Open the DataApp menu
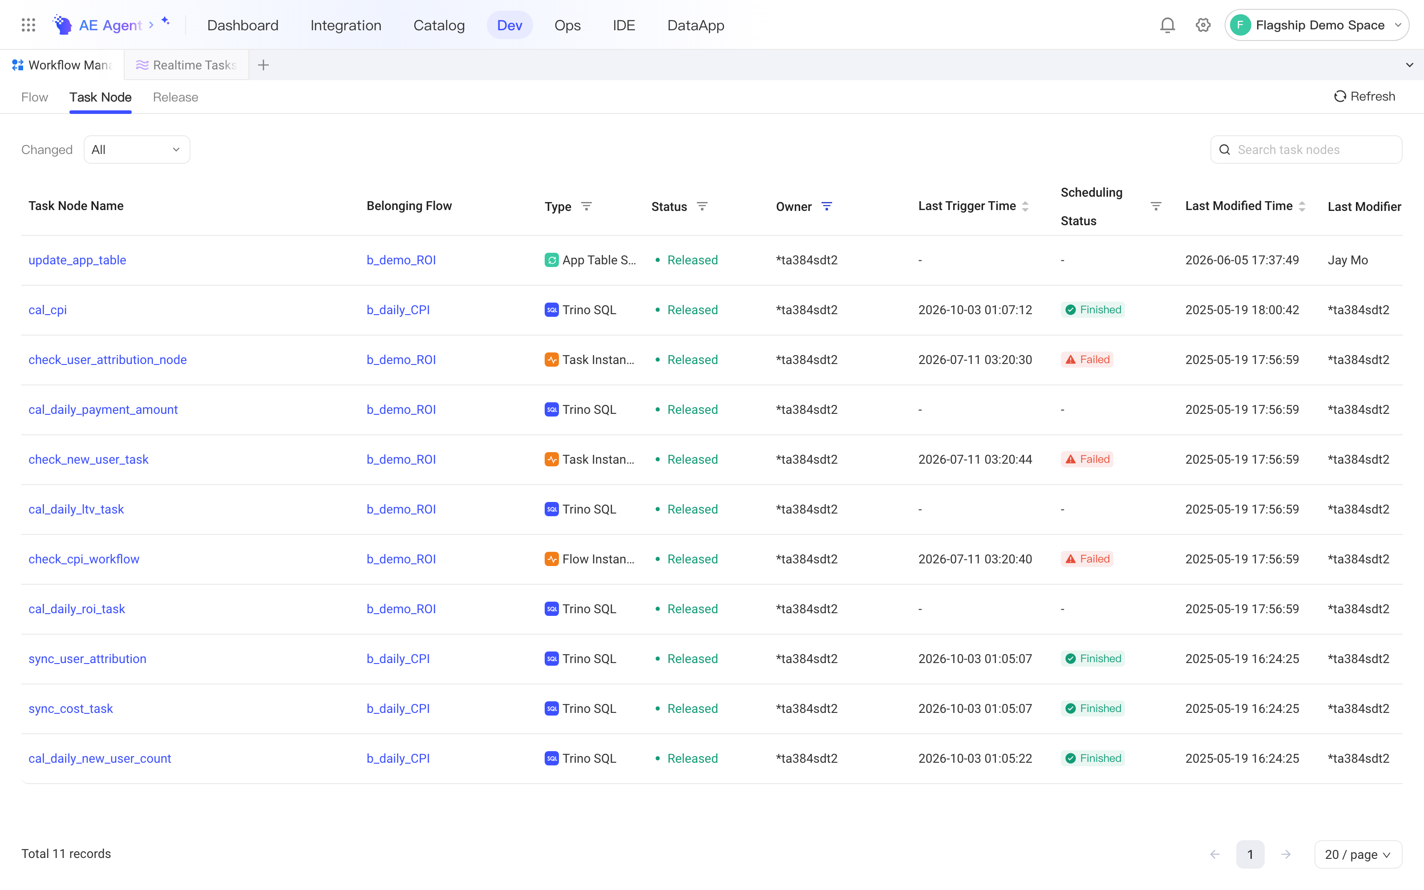Screen dimensions: 1424x890 pyautogui.click(x=696, y=25)
